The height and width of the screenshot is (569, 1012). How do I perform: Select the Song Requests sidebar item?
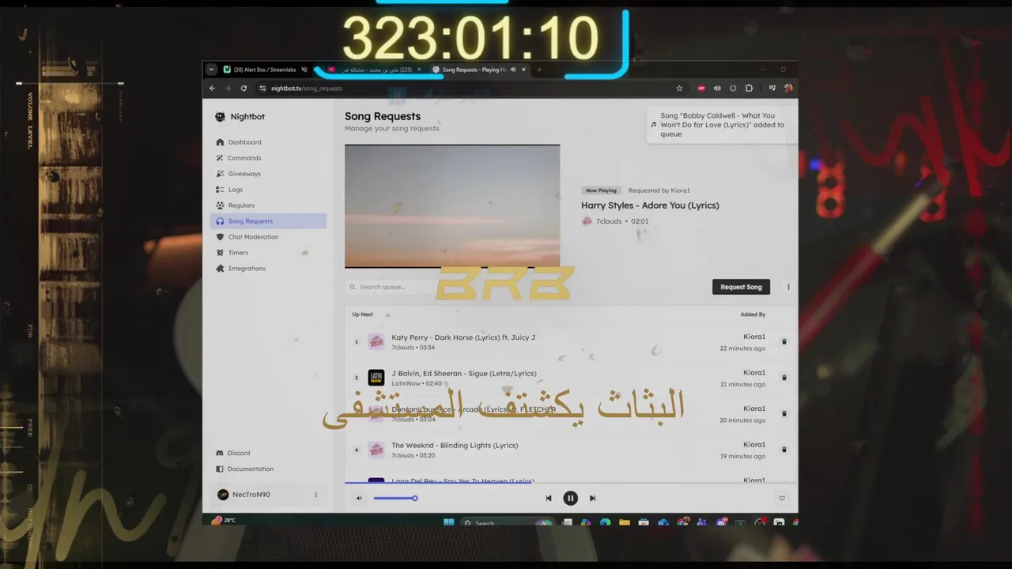tap(268, 221)
